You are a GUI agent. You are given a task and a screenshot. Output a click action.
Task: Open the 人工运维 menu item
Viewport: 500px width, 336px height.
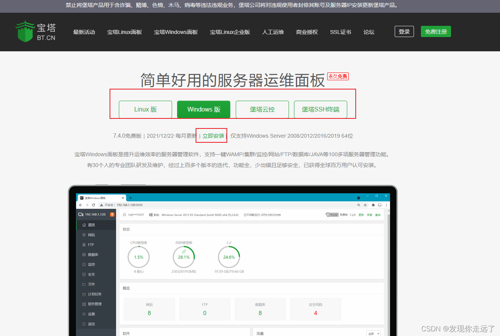[x=273, y=32]
